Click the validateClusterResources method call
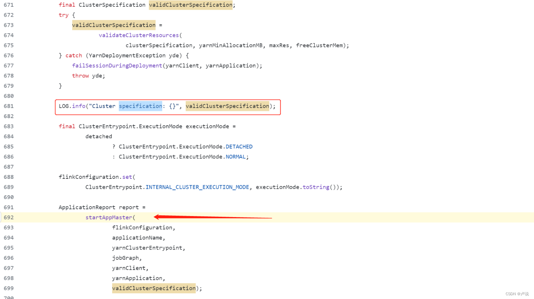This screenshot has width=534, height=299. point(139,35)
